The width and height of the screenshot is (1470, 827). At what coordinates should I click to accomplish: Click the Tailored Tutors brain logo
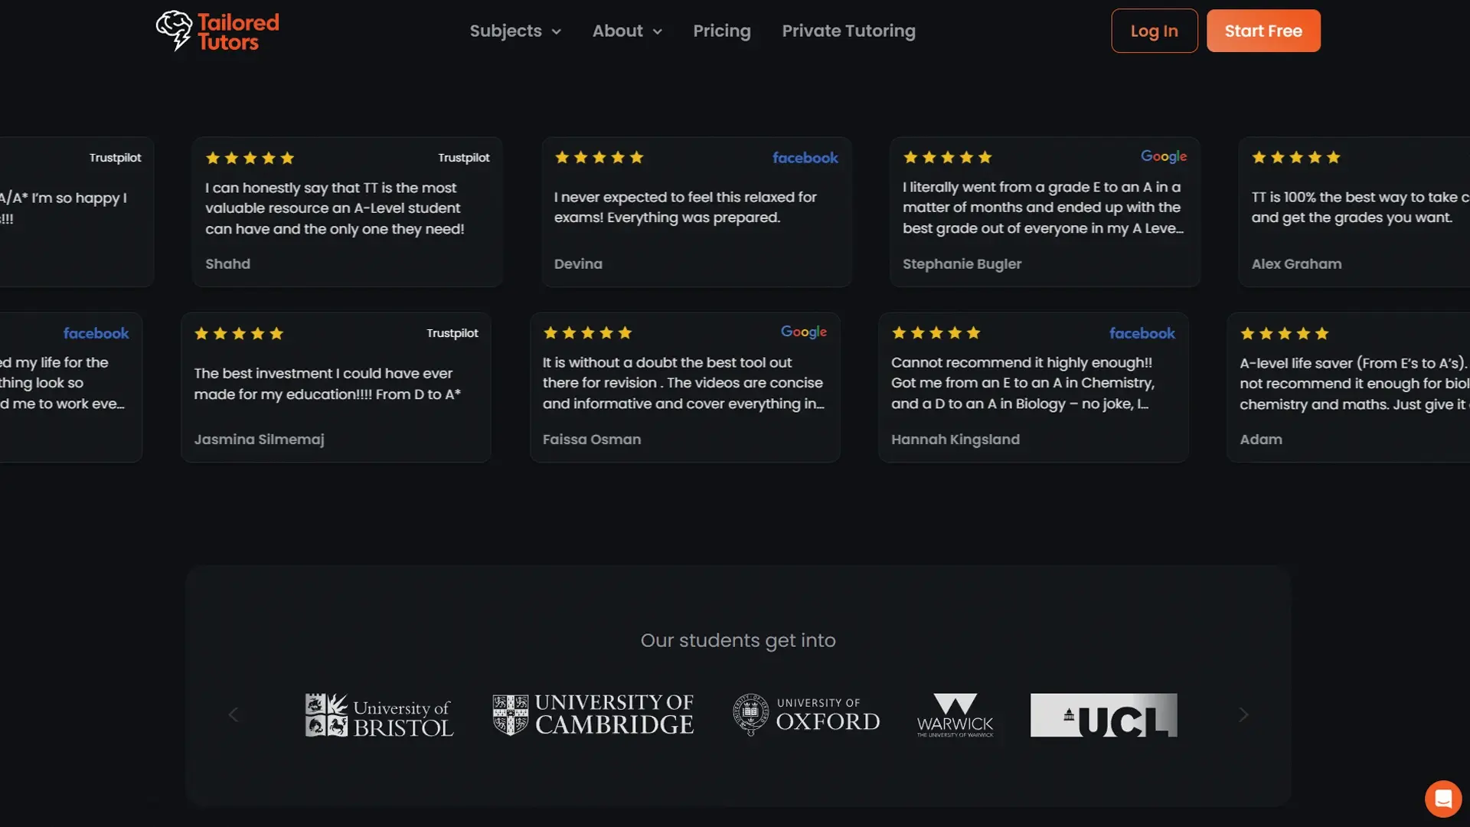[175, 31]
